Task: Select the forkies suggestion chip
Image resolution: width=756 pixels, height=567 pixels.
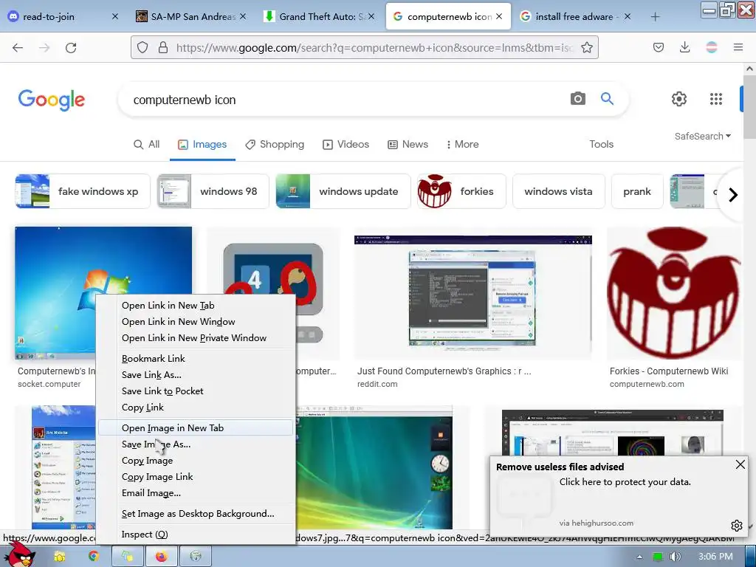Action: click(461, 191)
